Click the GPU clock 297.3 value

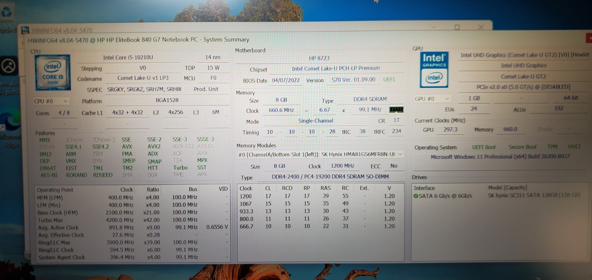[450, 129]
